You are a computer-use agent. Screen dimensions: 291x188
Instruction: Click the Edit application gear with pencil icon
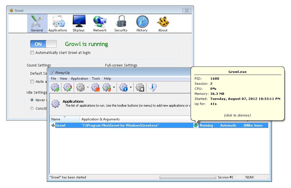point(68,87)
